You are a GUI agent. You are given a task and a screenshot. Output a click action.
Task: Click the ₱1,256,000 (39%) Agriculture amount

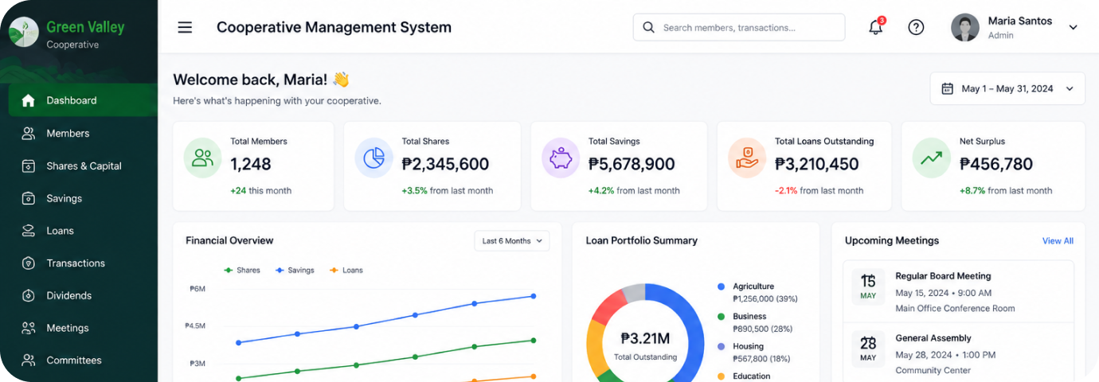click(765, 299)
